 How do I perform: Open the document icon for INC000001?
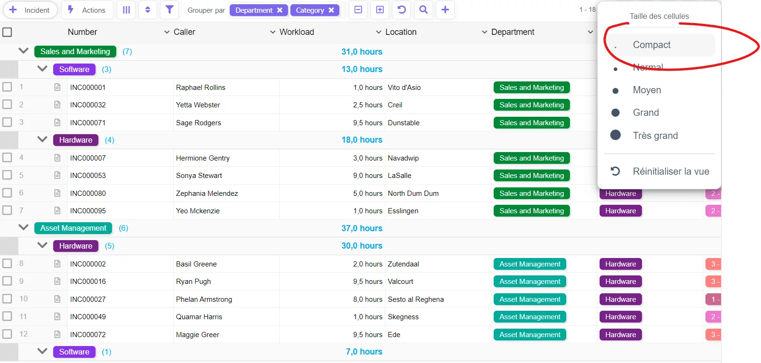[57, 87]
